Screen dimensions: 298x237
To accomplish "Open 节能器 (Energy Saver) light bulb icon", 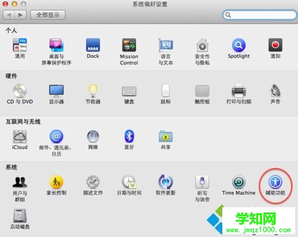I will tap(93, 91).
